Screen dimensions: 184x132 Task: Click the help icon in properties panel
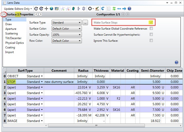click(176, 62)
